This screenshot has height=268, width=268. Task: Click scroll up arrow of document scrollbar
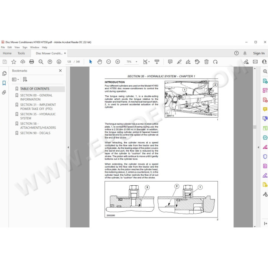click(x=255, y=69)
